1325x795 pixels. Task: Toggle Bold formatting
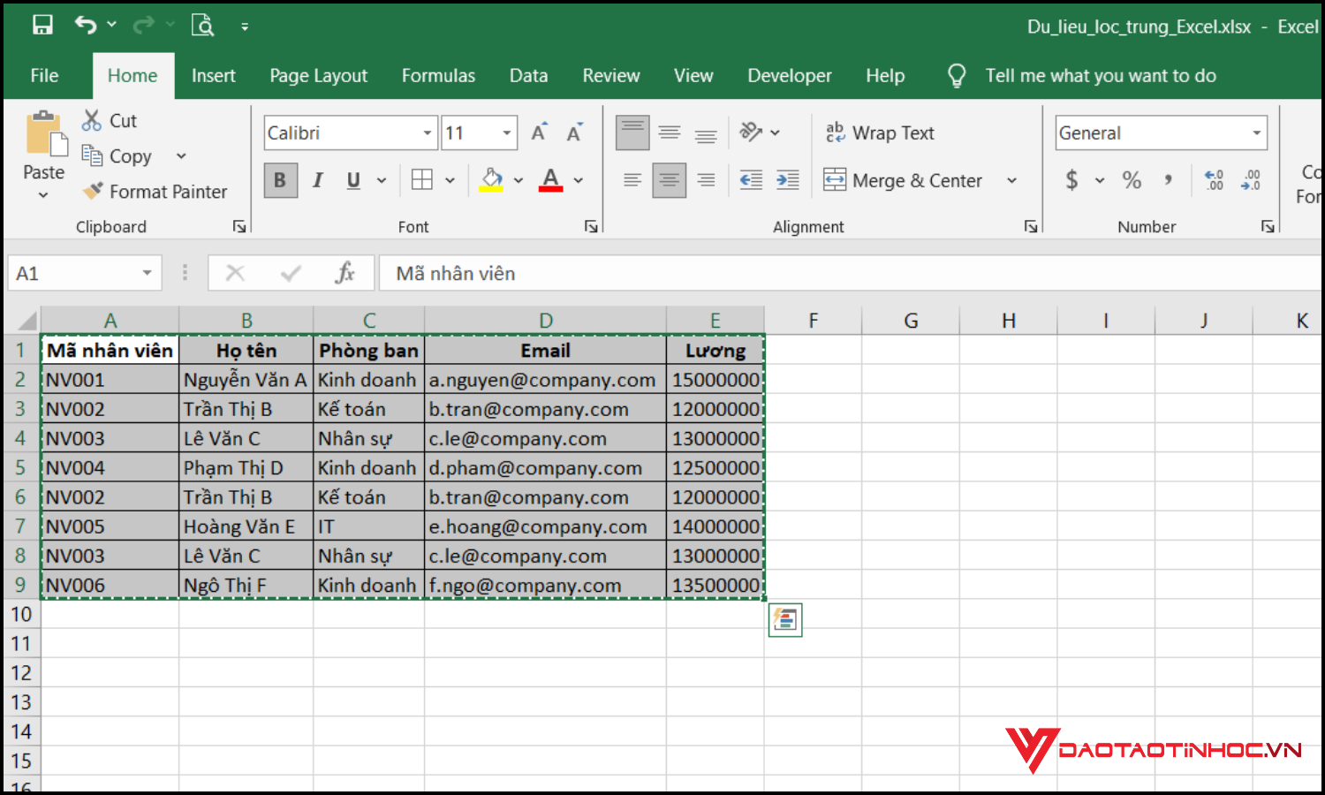point(280,180)
